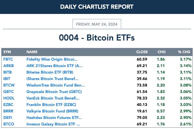
Task: Open Valkyrie Bitcoin Fund (BRRR) link
Action: coord(52,111)
